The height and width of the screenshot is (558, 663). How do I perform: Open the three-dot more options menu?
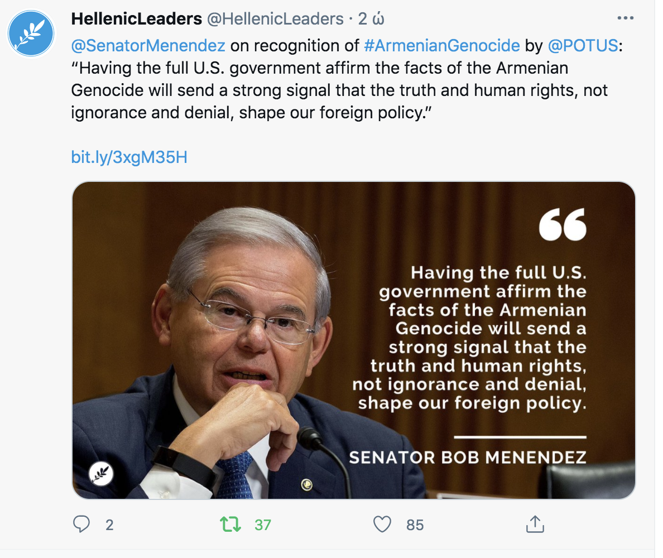point(626,18)
